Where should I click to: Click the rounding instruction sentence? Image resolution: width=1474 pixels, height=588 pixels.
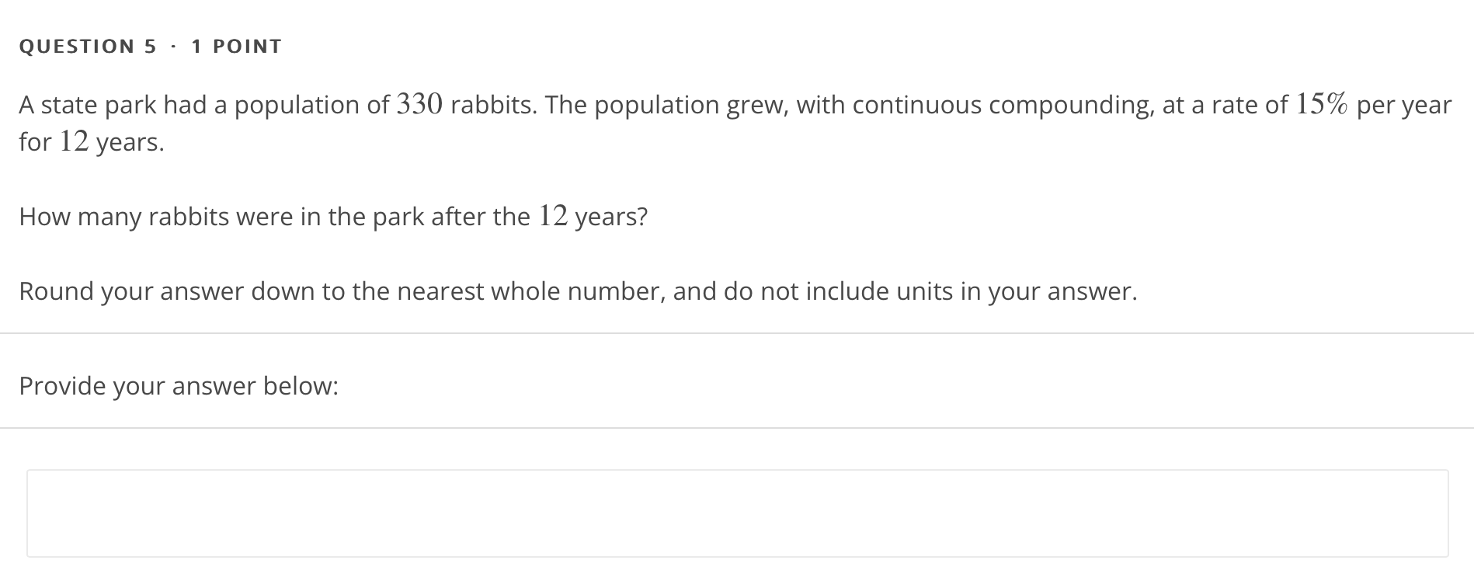pos(578,291)
